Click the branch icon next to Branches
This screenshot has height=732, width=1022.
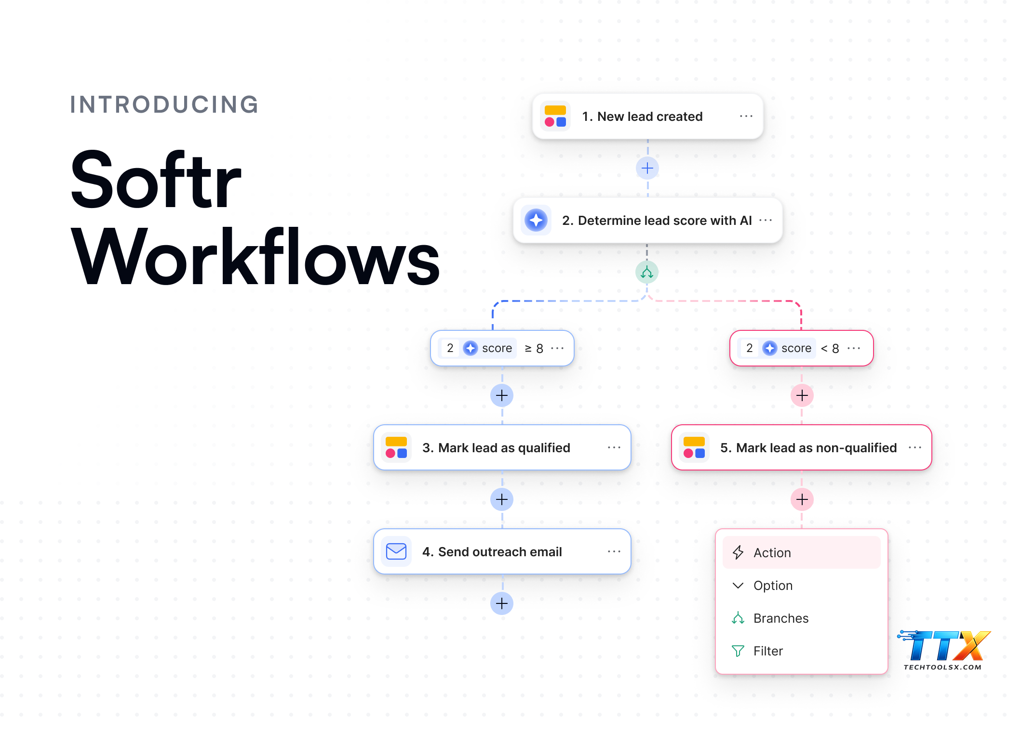pyautogui.click(x=738, y=618)
